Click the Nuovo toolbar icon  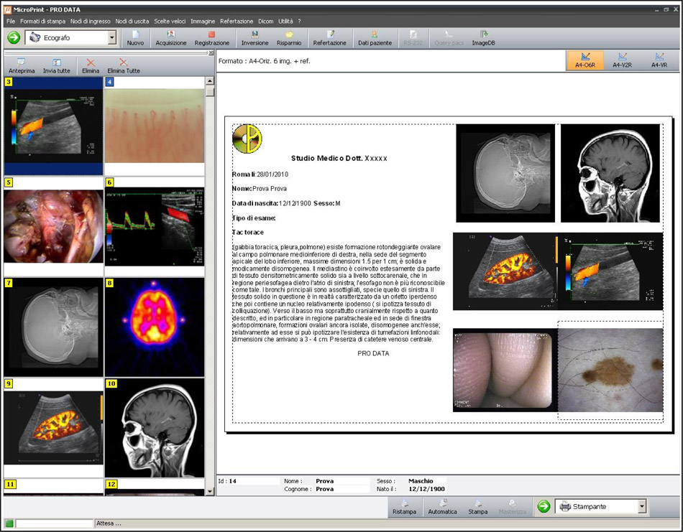tap(135, 38)
